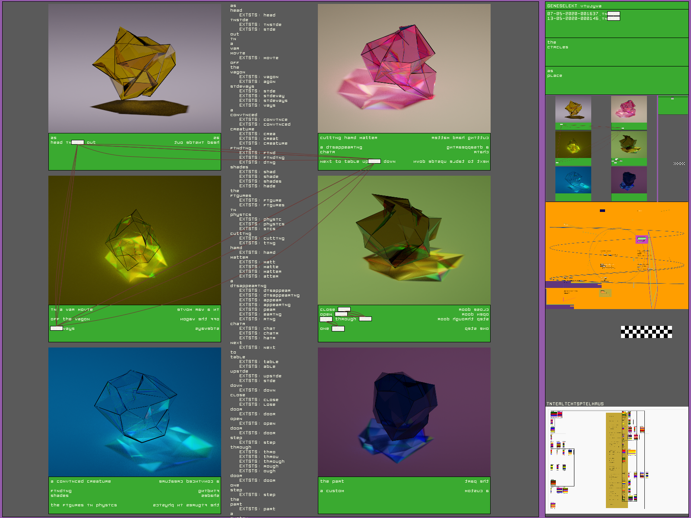Select the blue crystal thumbnail in right panel
The height and width of the screenshot is (518, 691).
click(x=573, y=180)
